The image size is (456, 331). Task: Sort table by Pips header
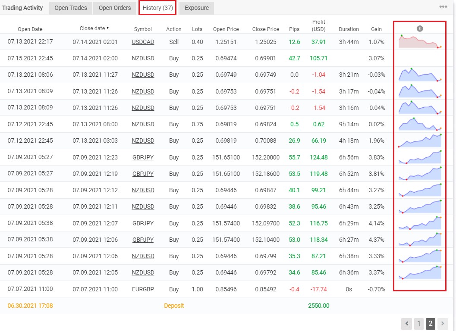click(x=294, y=29)
